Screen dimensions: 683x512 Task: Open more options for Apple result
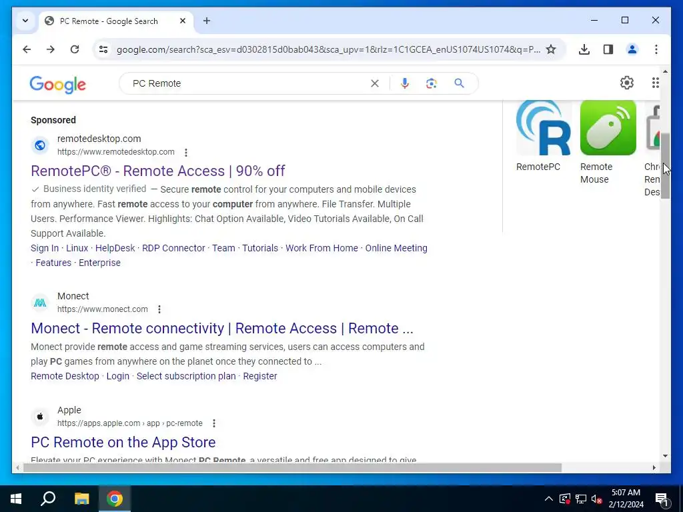(214, 423)
